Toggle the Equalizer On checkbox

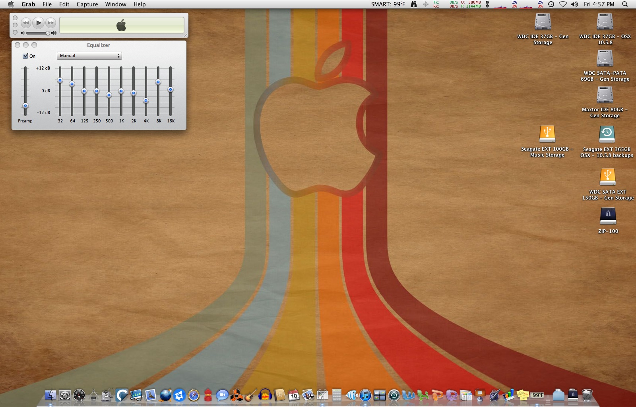25,56
